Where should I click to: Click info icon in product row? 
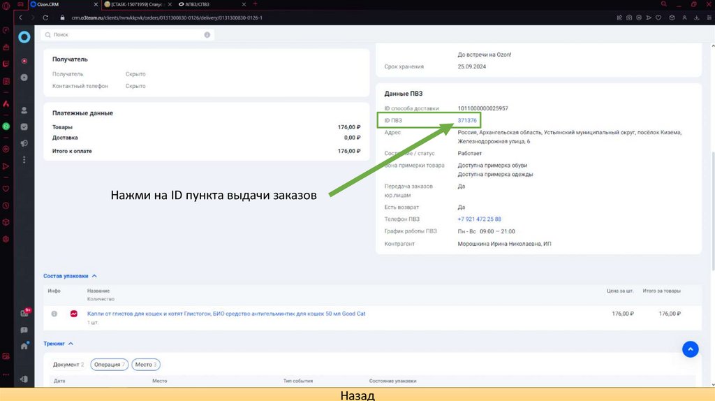click(54, 314)
